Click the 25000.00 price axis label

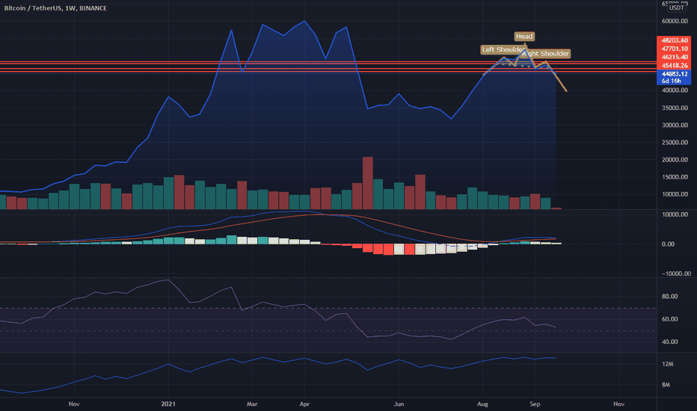point(675,143)
